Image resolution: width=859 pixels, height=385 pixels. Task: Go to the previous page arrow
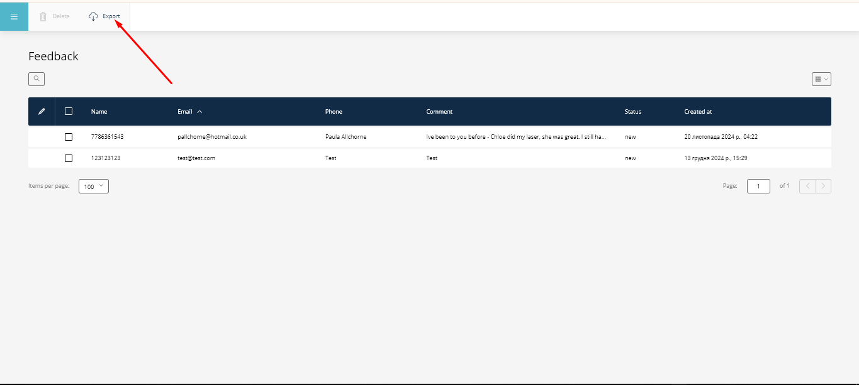807,186
